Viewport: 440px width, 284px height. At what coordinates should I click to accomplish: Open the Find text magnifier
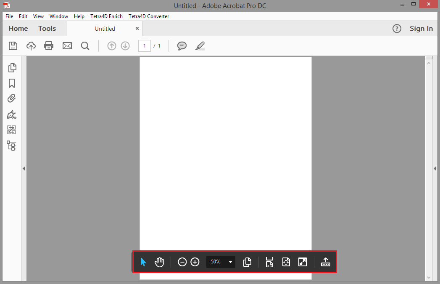85,46
